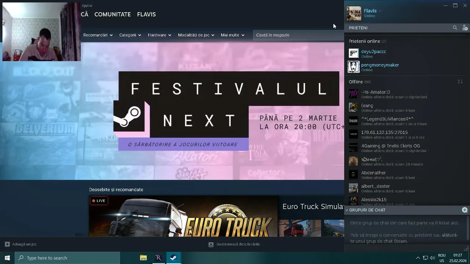
Task: Click the network tray icon
Action: [425, 258]
